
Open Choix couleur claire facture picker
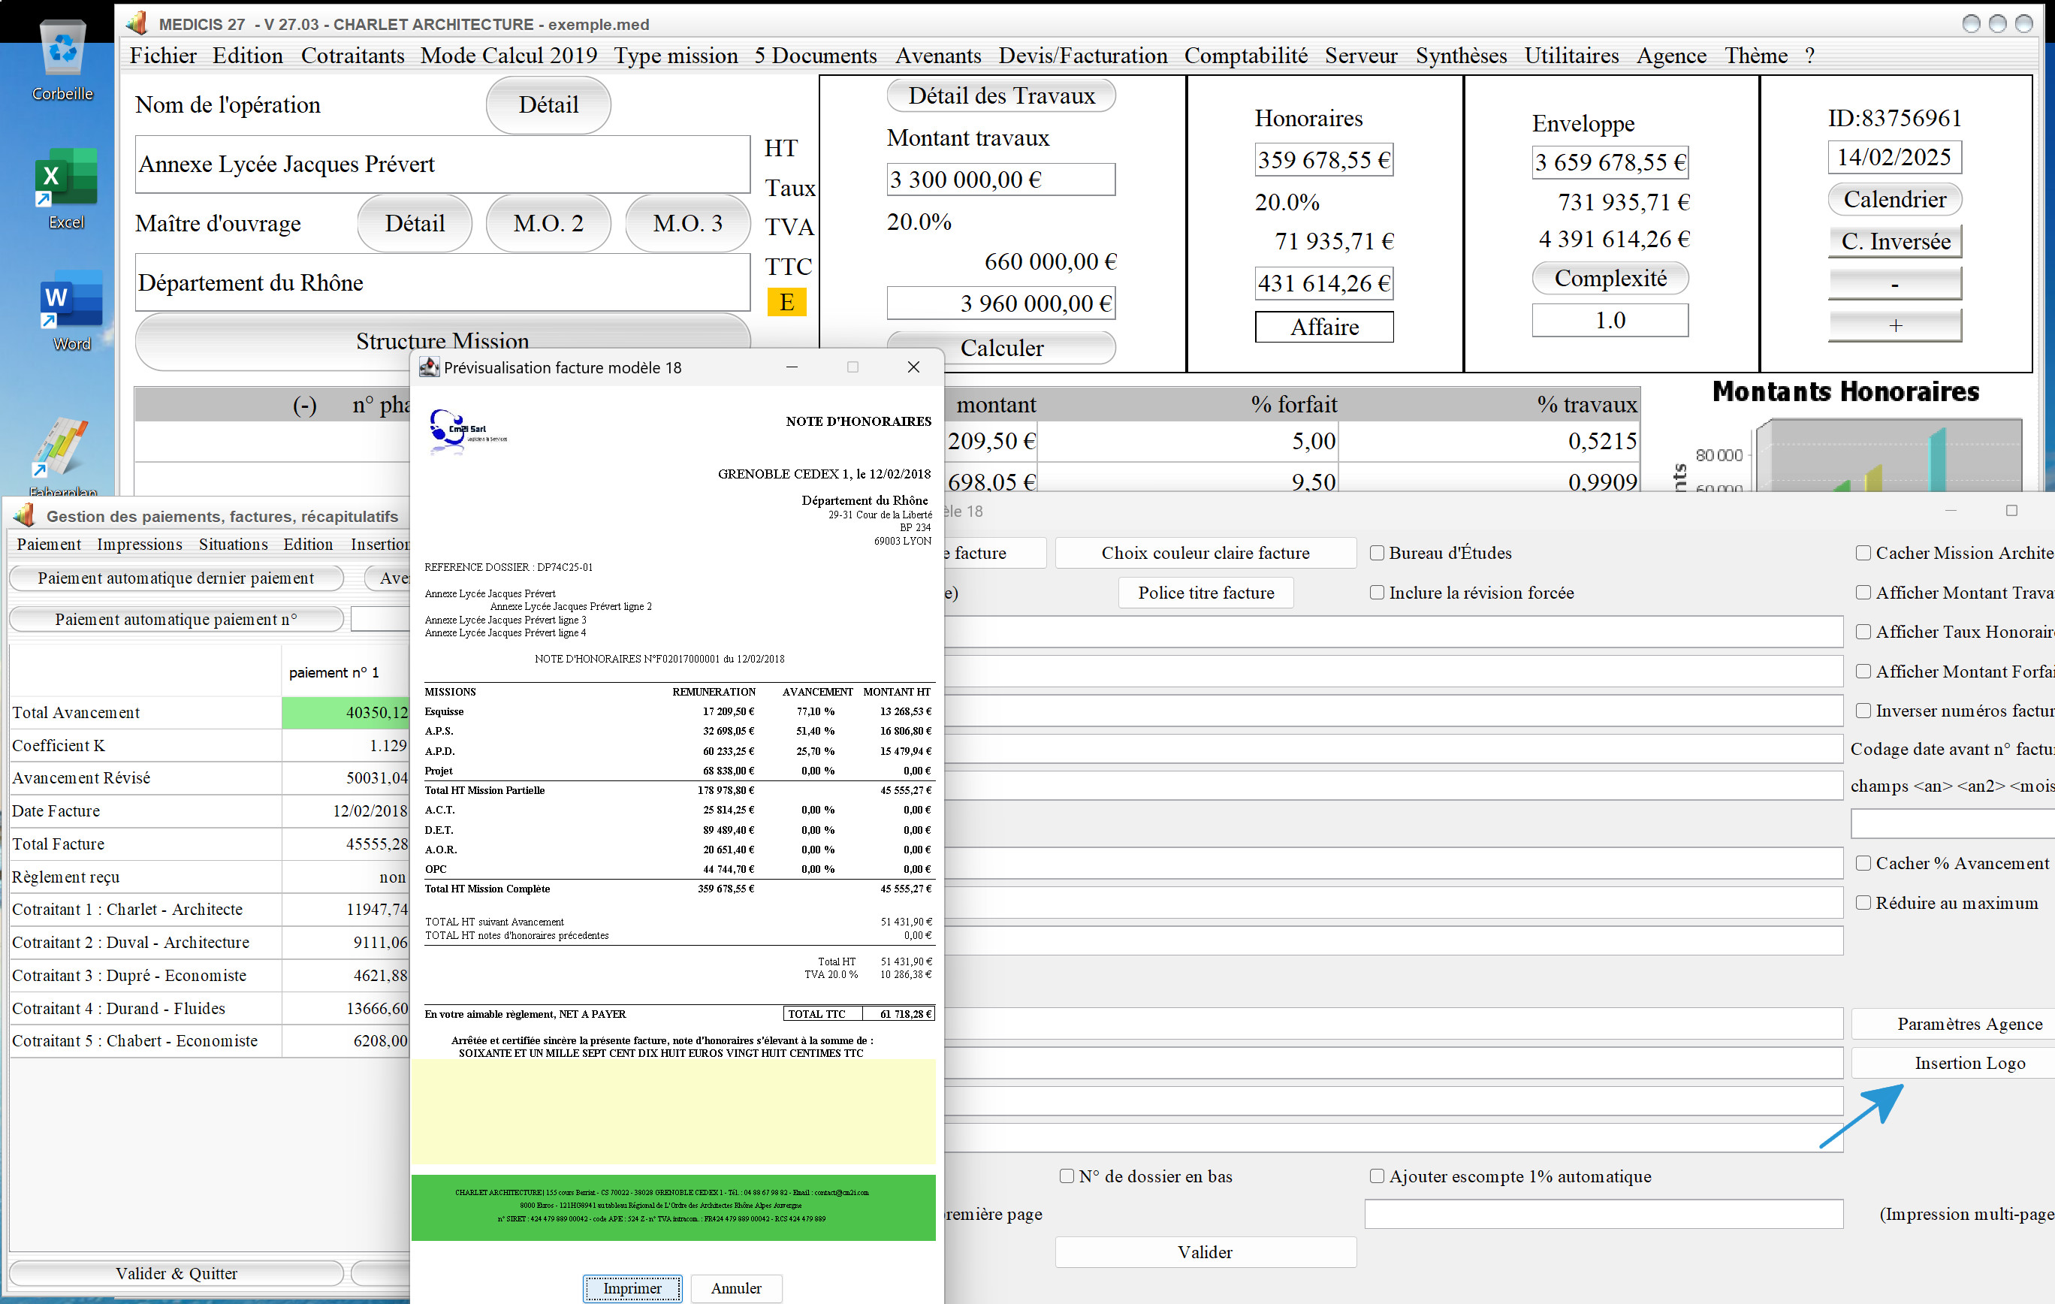pyautogui.click(x=1205, y=553)
